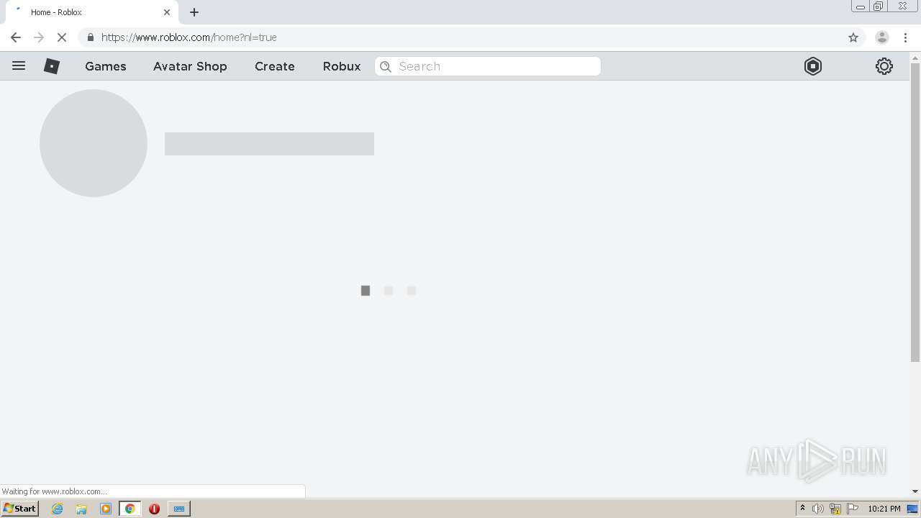Open the volume speaker tray icon
The image size is (921, 518).
[818, 509]
